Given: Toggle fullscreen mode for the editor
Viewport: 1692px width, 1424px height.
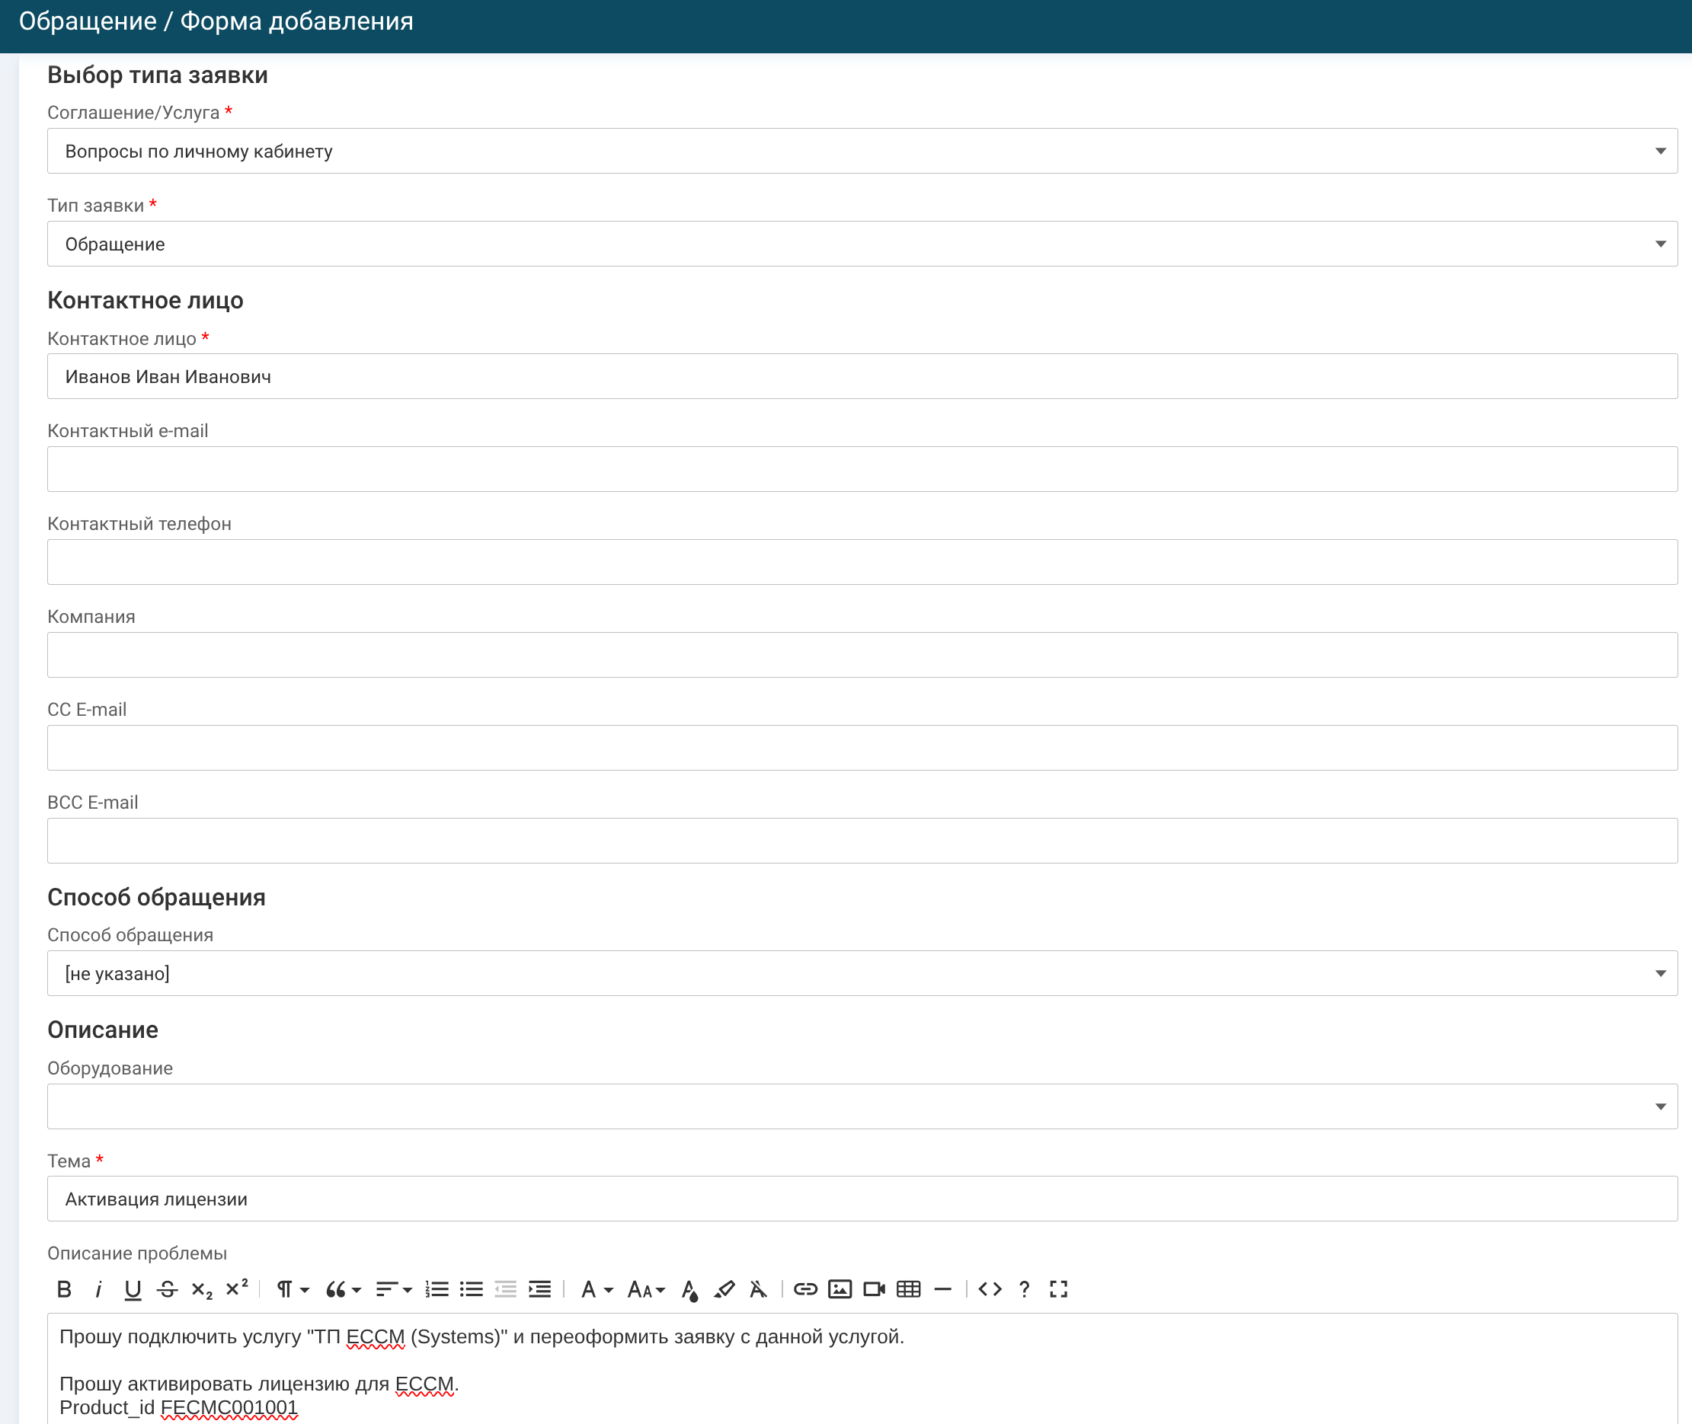Looking at the screenshot, I should tap(1059, 1289).
